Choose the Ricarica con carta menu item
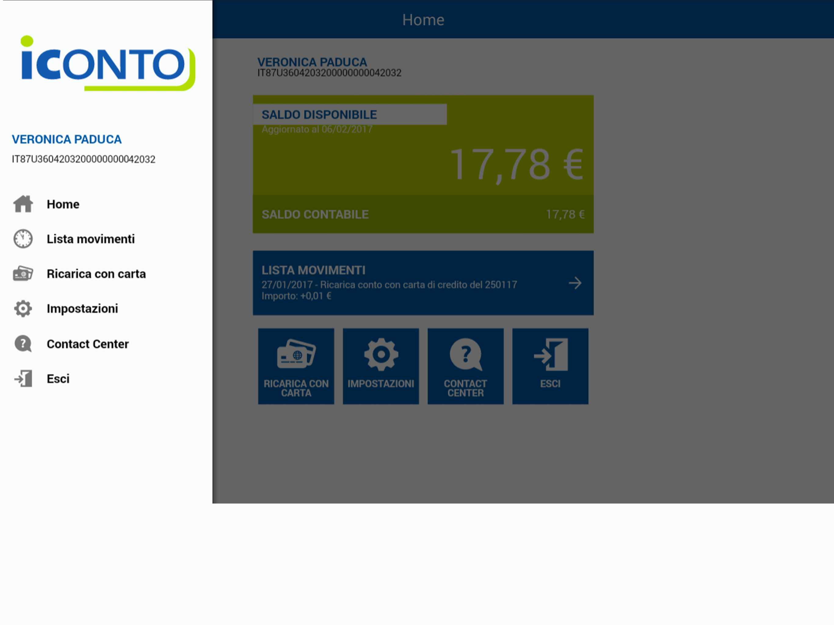This screenshot has width=834, height=625. coord(96,274)
